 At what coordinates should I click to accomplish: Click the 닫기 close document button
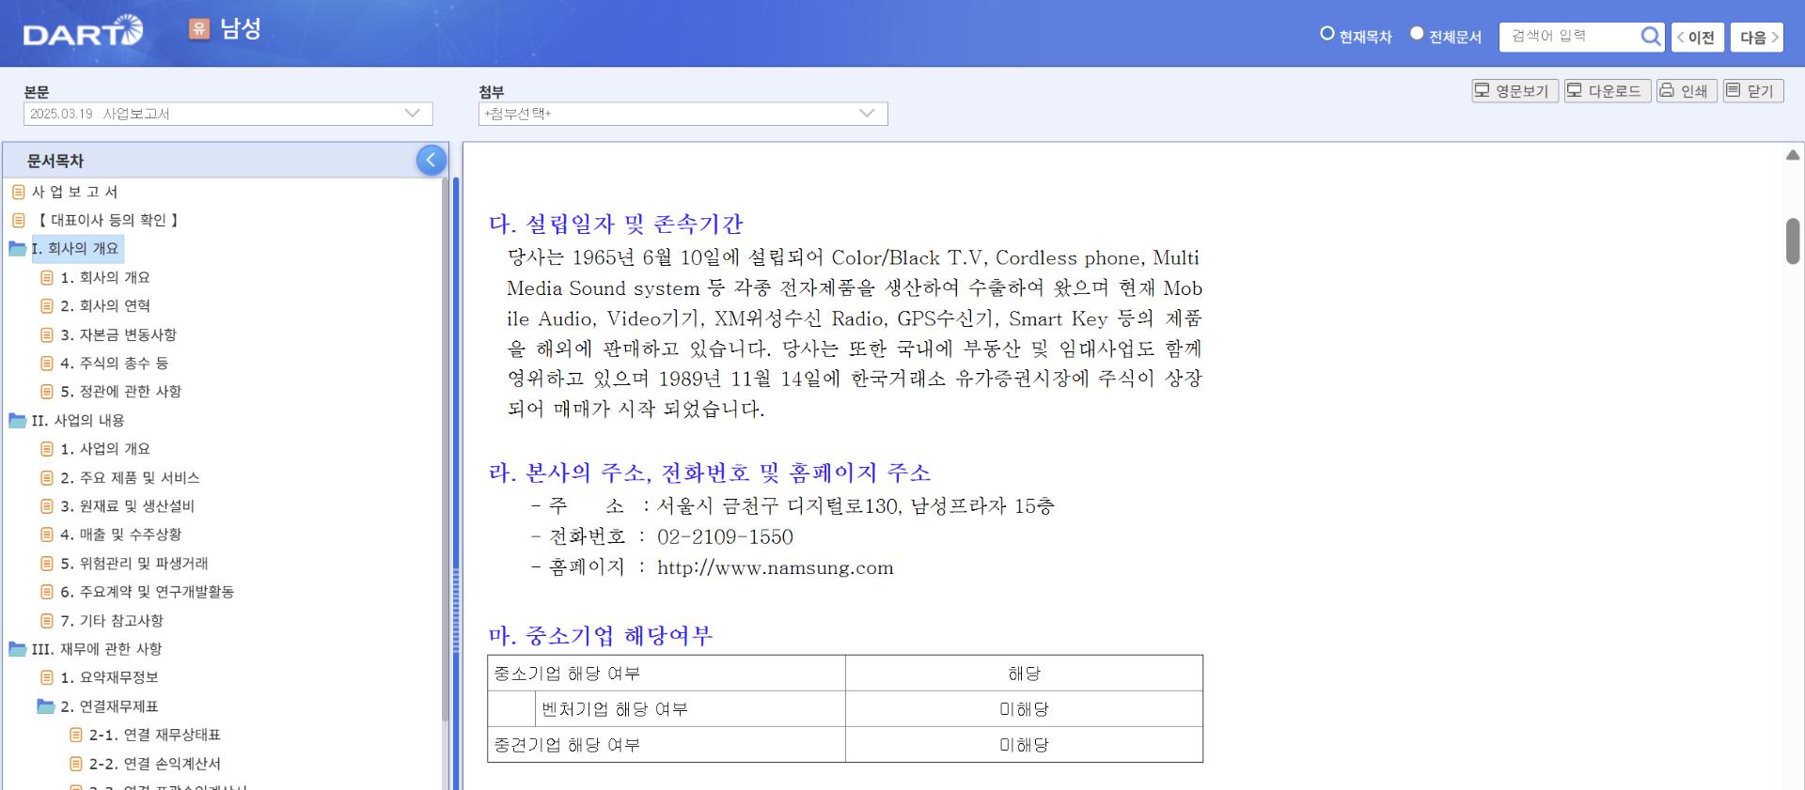1752,91
